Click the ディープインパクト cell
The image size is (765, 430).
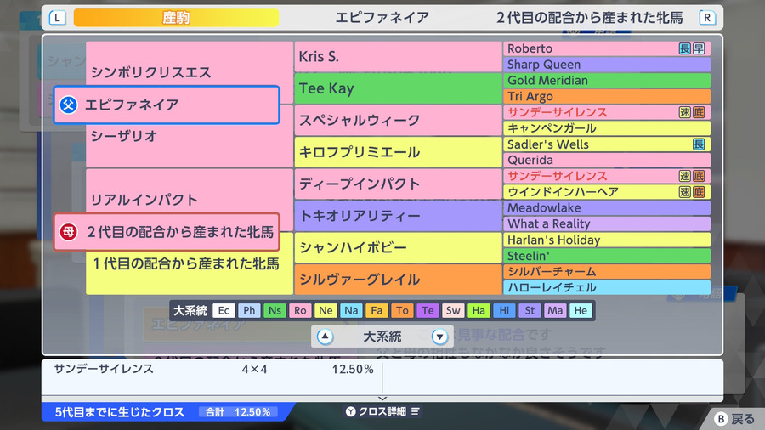398,184
